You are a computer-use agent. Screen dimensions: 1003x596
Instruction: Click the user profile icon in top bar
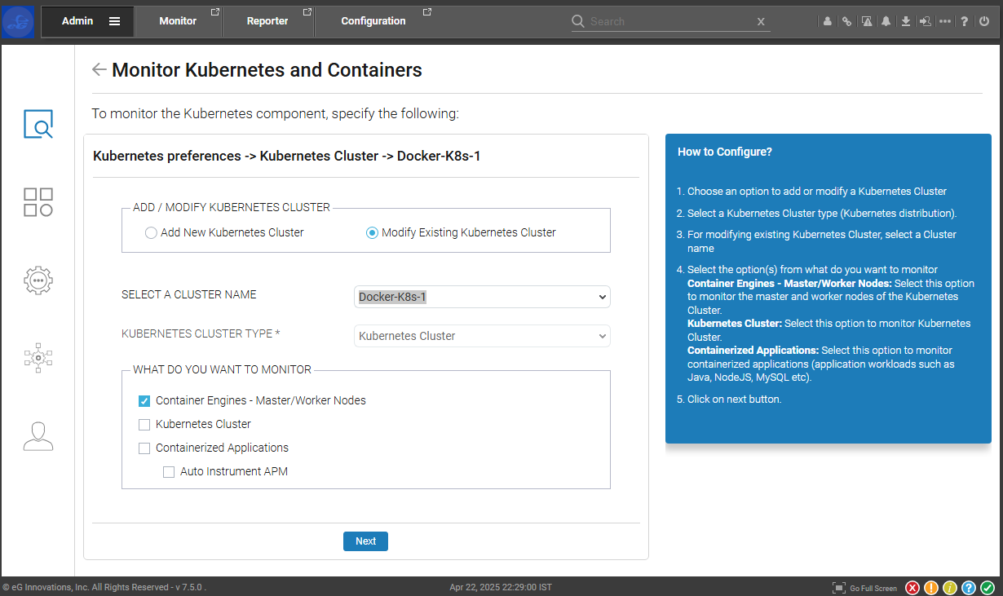pyautogui.click(x=828, y=22)
